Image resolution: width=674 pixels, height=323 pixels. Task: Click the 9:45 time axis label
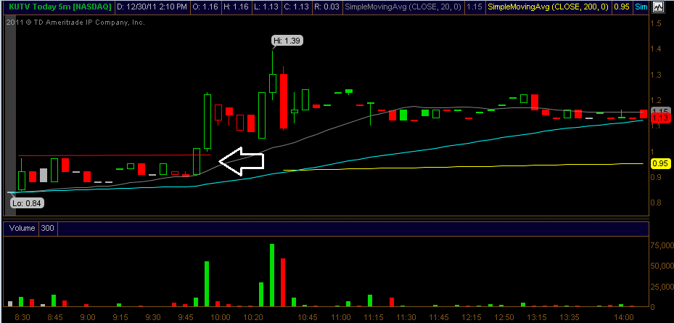coord(186,317)
